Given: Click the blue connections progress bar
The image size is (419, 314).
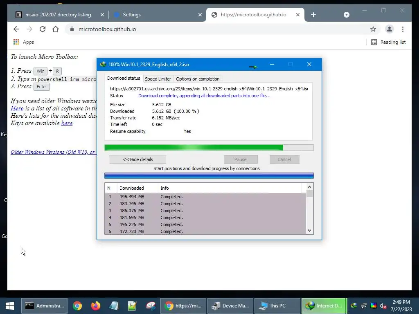Looking at the screenshot, I should 209,175.
